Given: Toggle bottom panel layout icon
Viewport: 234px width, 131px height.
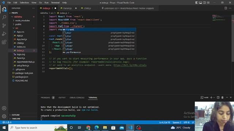Looking at the screenshot, I should point(201,3).
